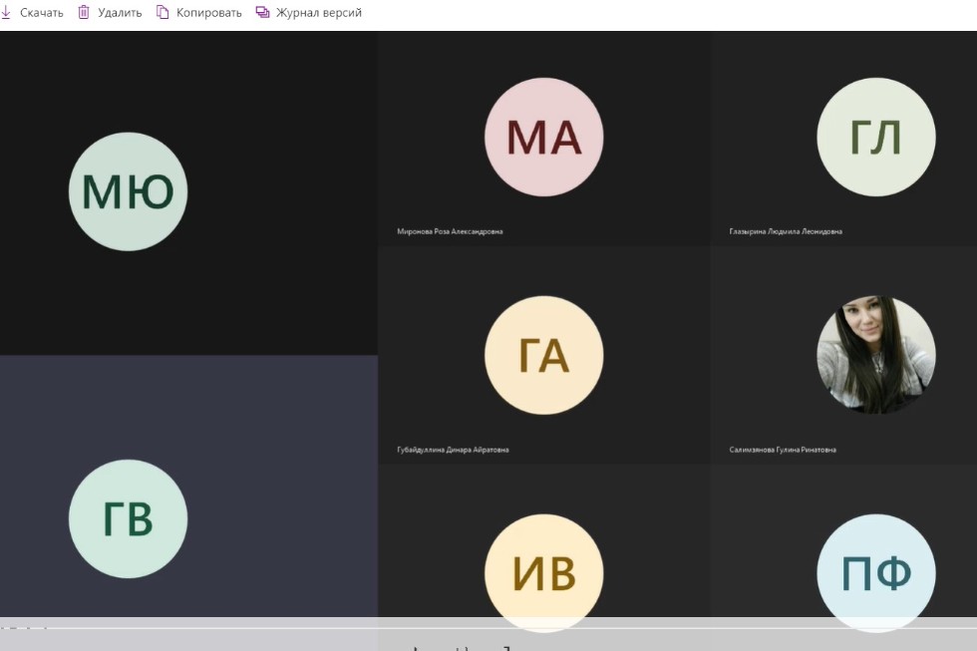Click the copy pages icon
Image resolution: width=977 pixels, height=651 pixels.
[163, 13]
